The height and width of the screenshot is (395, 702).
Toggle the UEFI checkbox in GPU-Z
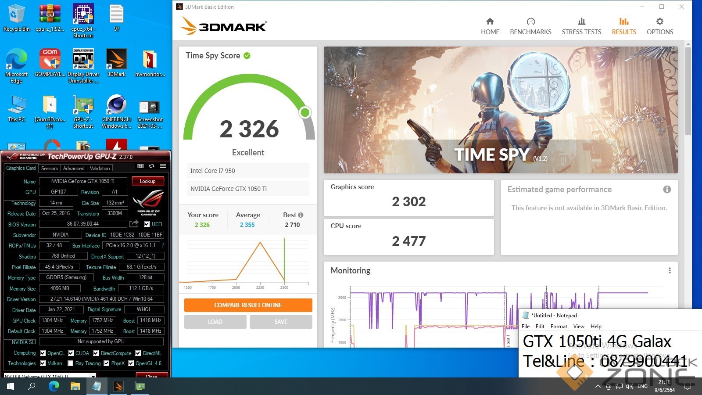point(147,224)
